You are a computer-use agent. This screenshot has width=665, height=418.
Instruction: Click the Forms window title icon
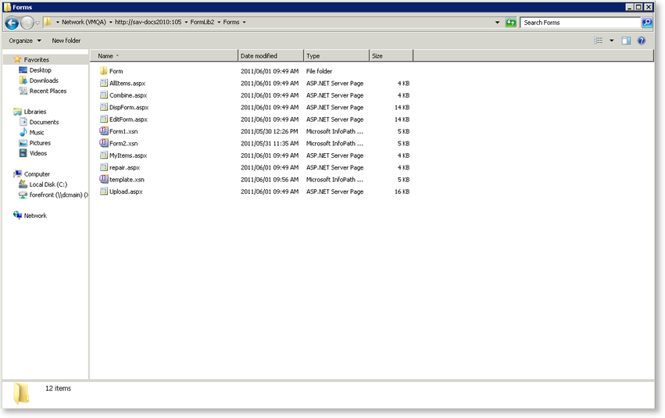pyautogui.click(x=7, y=7)
